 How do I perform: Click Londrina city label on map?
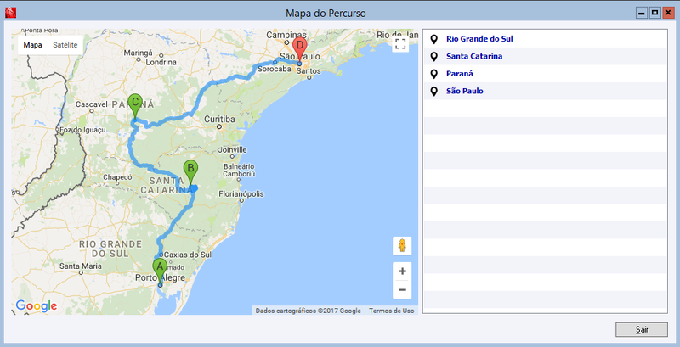tap(161, 62)
